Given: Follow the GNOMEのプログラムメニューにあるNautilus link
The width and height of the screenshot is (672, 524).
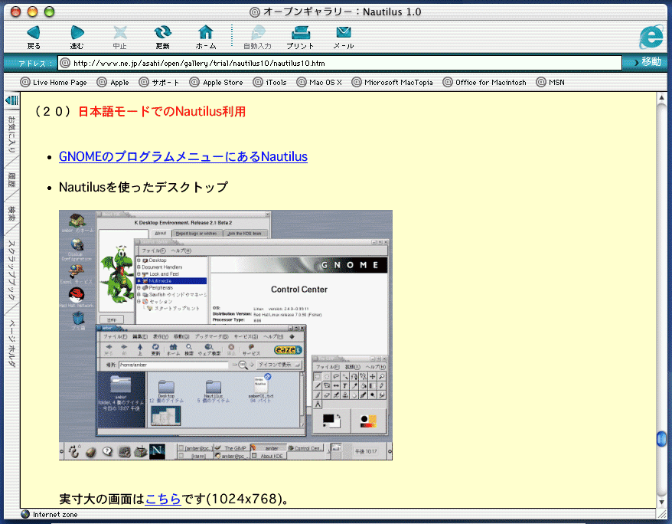Looking at the screenshot, I should pyautogui.click(x=183, y=156).
